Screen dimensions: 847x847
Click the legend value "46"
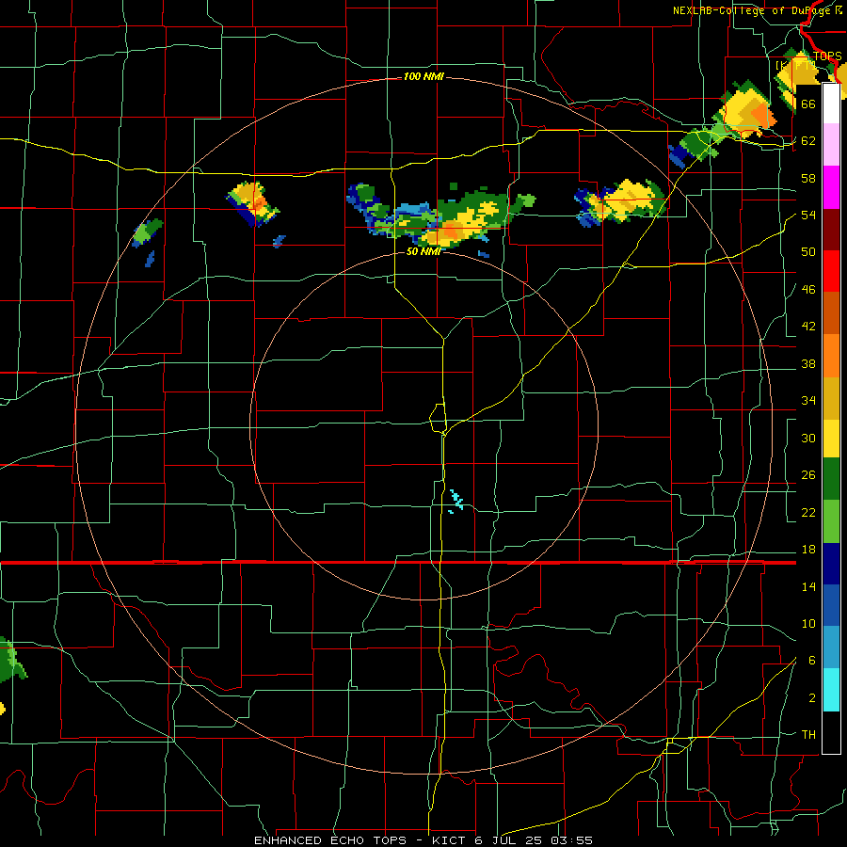(808, 290)
